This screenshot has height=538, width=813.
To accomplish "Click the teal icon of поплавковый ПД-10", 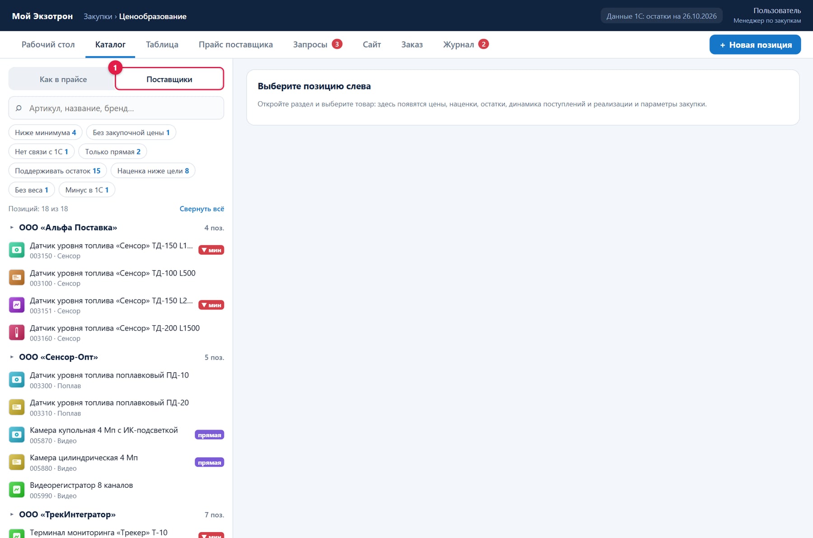I will coord(17,380).
